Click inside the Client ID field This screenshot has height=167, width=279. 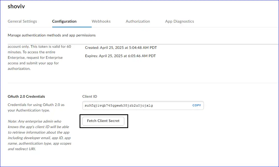pos(171,105)
